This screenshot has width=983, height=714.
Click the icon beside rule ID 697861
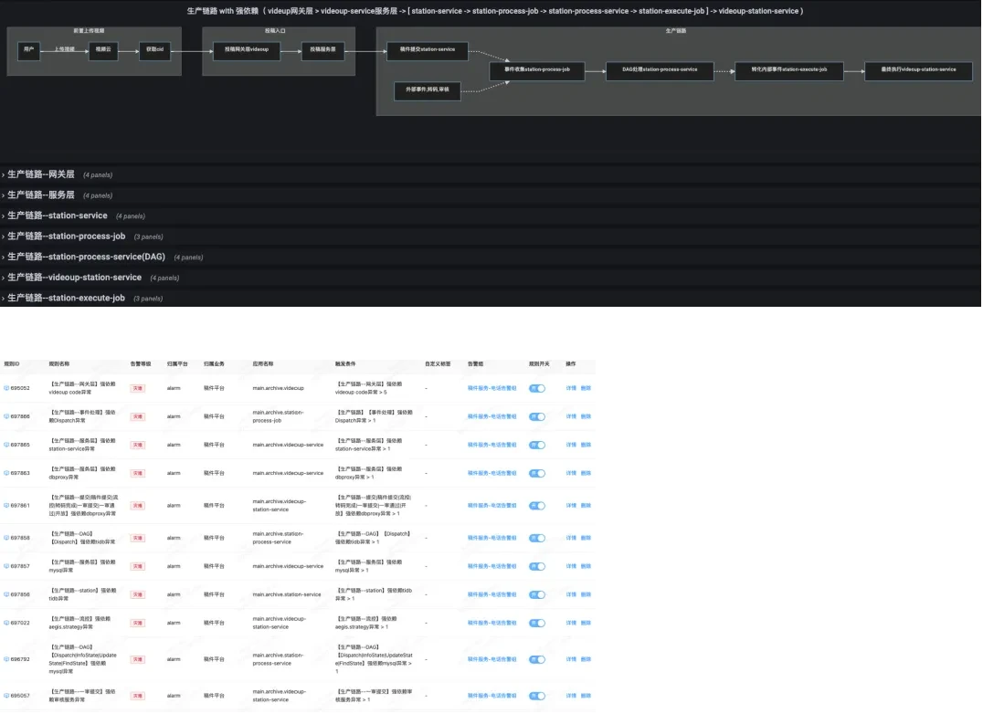(6, 505)
